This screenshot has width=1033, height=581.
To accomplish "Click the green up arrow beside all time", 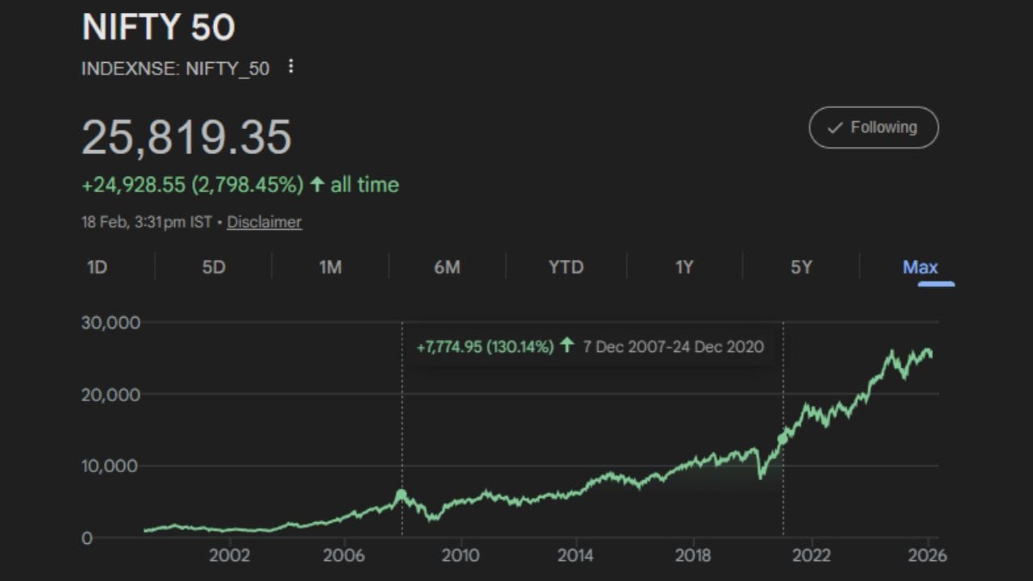I will [317, 185].
